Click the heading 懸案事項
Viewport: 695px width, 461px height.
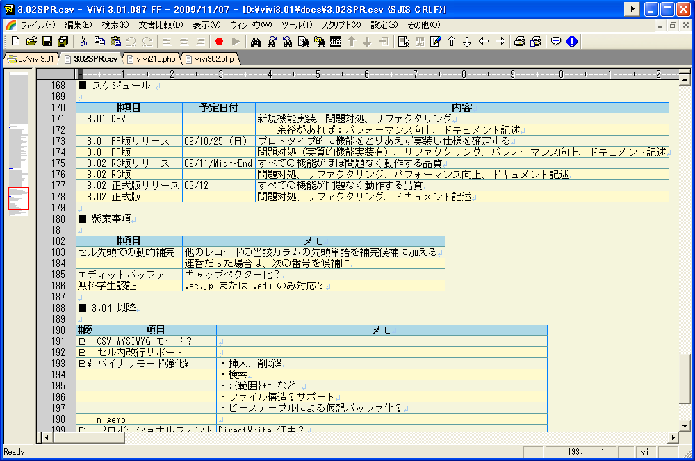coord(111,219)
